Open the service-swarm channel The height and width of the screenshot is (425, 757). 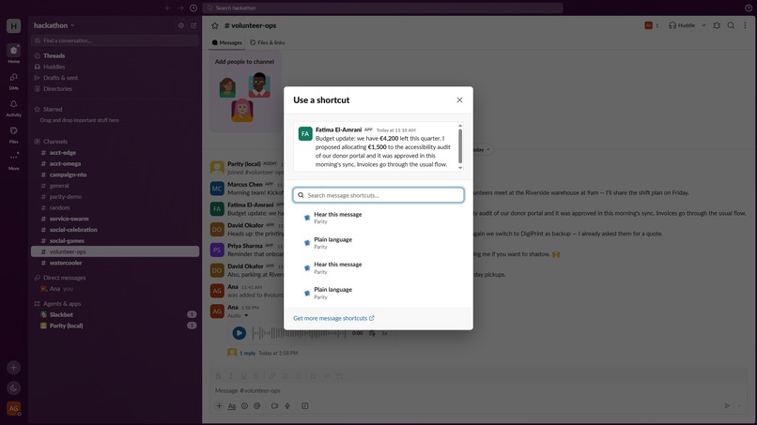[115, 219]
